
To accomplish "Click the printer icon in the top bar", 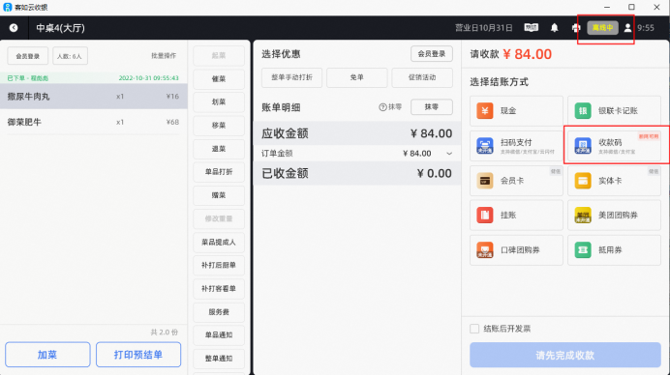I will point(576,28).
